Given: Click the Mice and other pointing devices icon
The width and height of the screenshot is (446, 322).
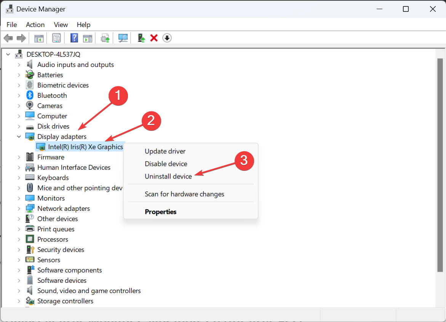Looking at the screenshot, I should coord(30,188).
